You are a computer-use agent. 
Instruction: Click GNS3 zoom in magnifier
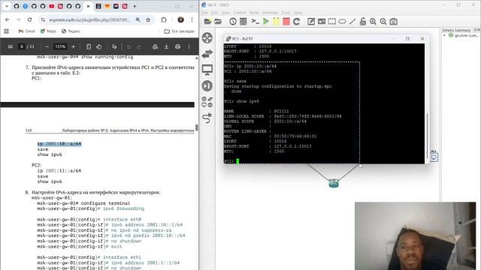[373, 22]
